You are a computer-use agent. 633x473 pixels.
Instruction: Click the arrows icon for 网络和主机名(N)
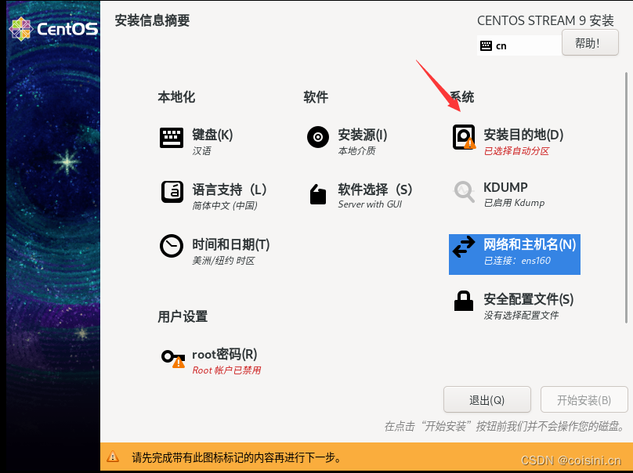pyautogui.click(x=464, y=247)
